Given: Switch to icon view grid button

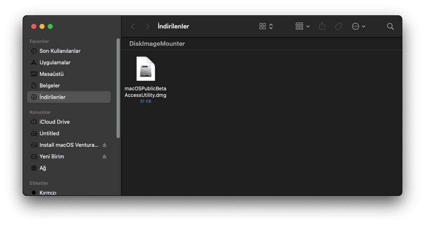Looking at the screenshot, I should point(262,26).
